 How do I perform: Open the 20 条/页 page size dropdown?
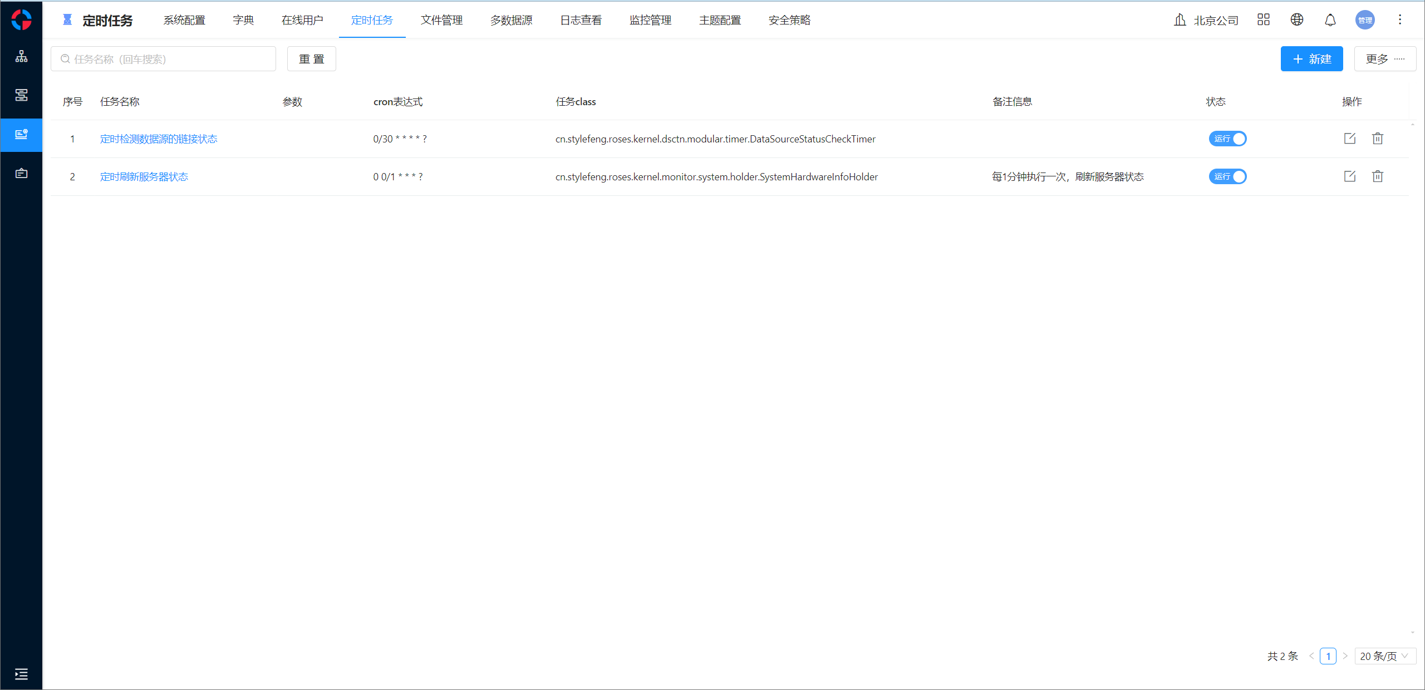[1384, 656]
